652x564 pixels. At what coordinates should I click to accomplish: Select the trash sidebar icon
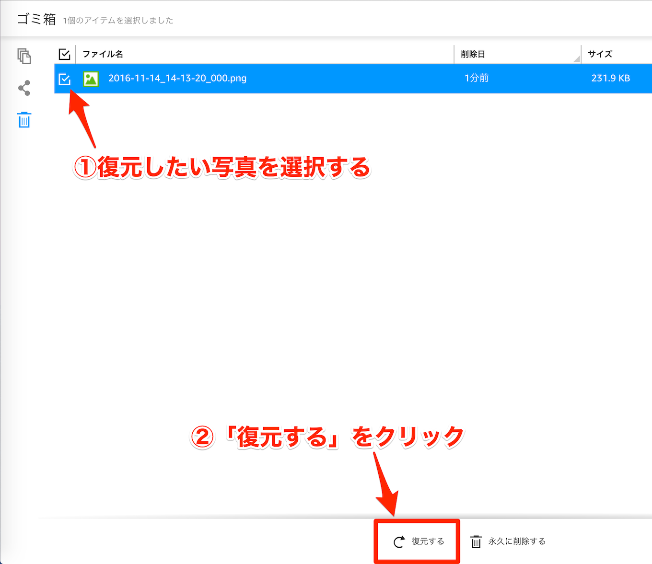(x=24, y=120)
